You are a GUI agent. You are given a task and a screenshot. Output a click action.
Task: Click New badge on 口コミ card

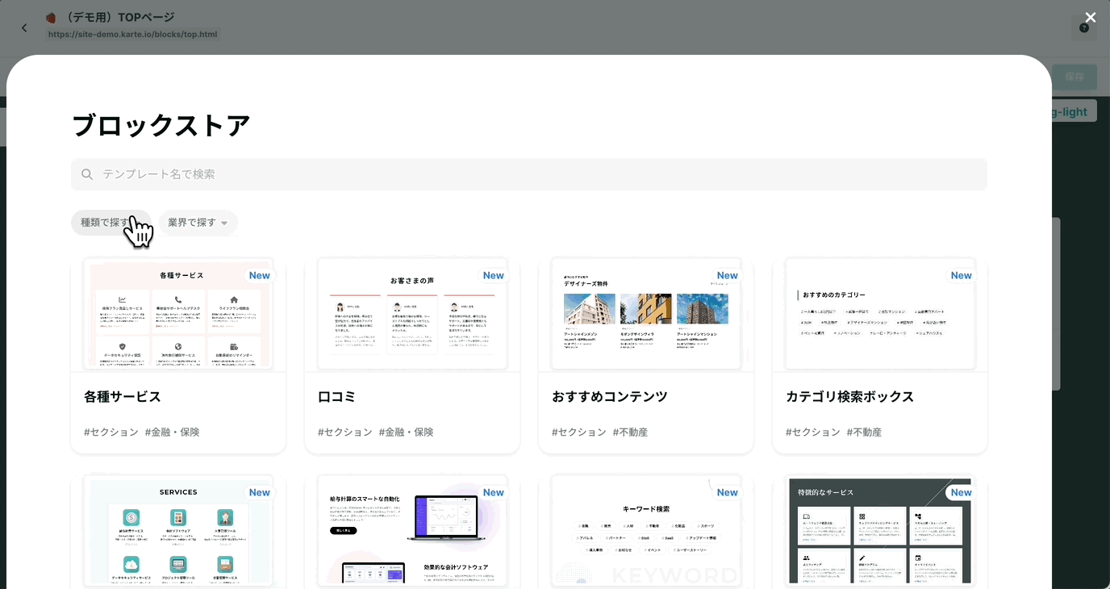click(x=494, y=275)
